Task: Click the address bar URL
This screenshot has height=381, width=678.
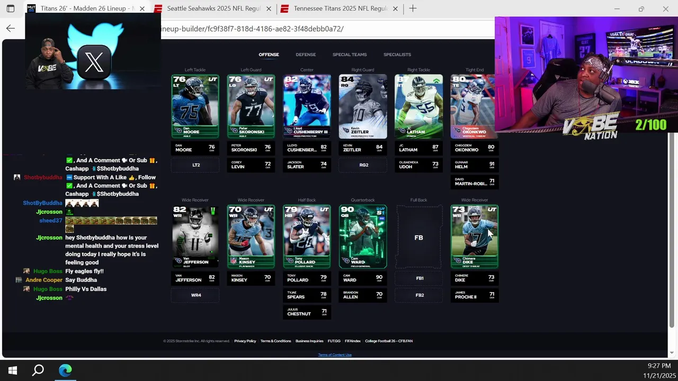Action: click(x=252, y=29)
